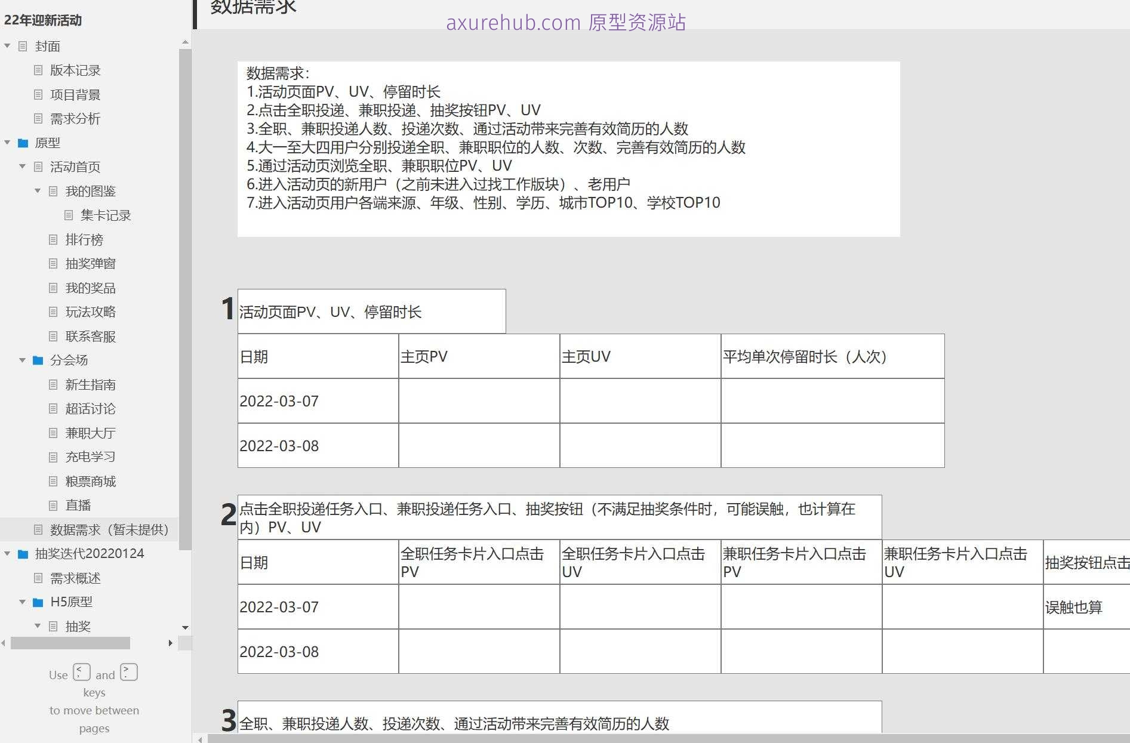Click the sitemap scroll-up arrow

click(x=185, y=42)
